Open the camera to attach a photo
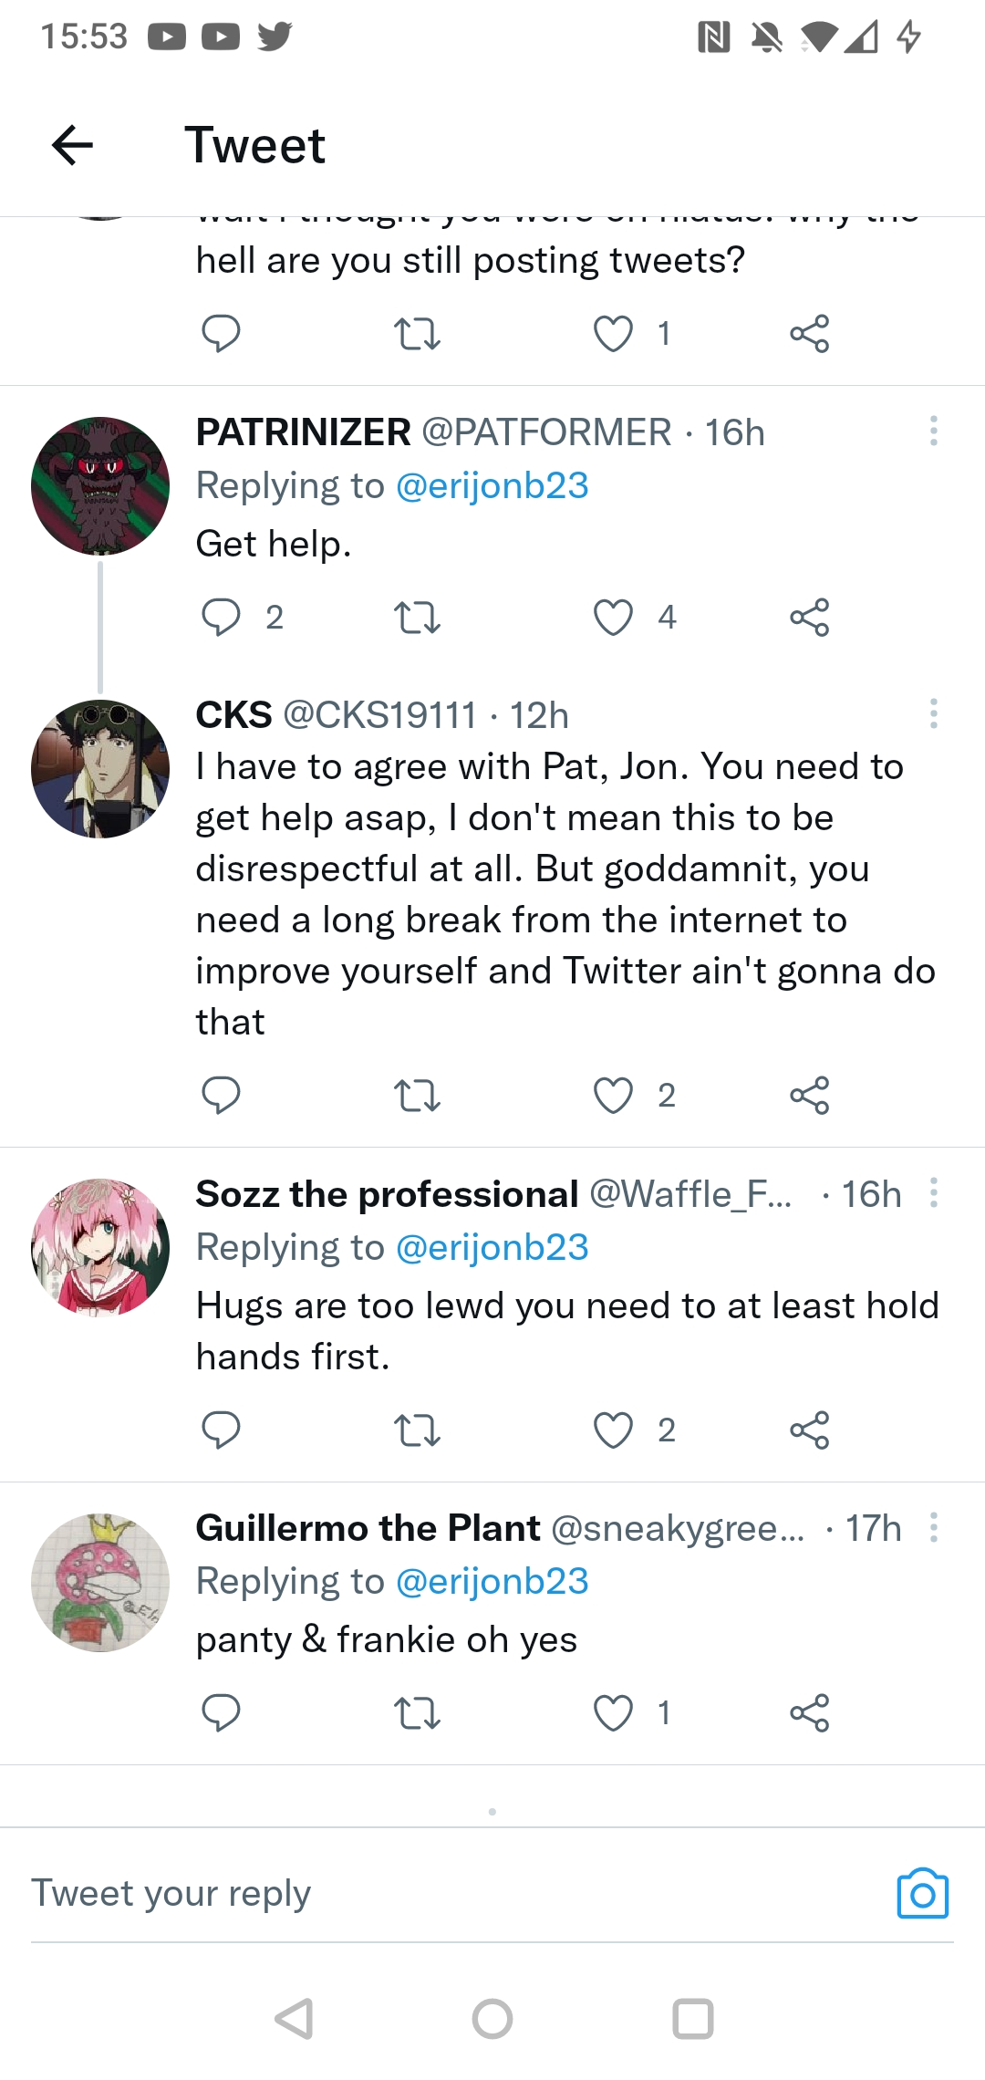 922,1894
